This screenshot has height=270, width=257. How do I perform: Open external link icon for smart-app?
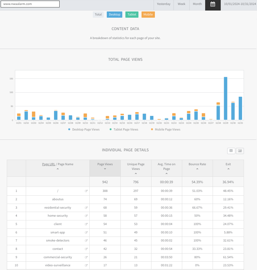click(x=86, y=232)
